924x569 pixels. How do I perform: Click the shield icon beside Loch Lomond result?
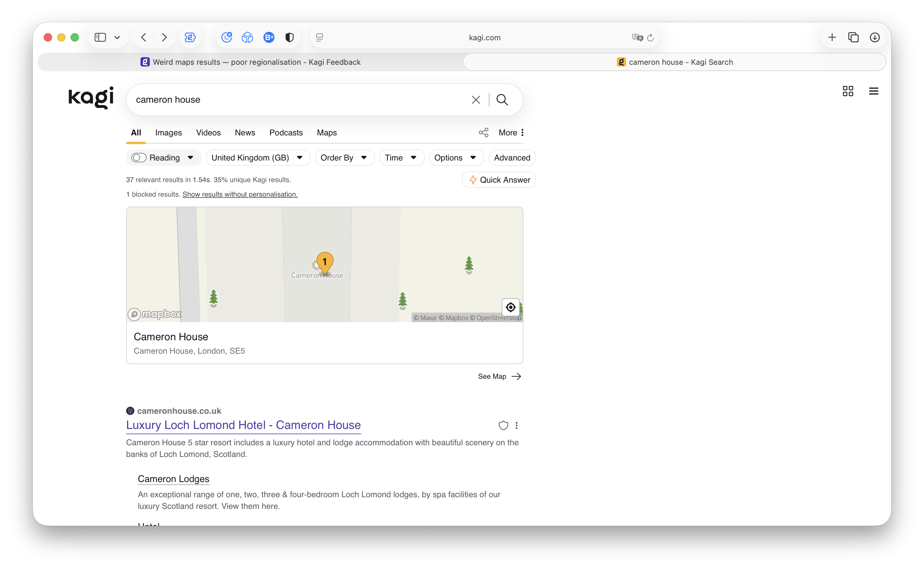tap(503, 425)
